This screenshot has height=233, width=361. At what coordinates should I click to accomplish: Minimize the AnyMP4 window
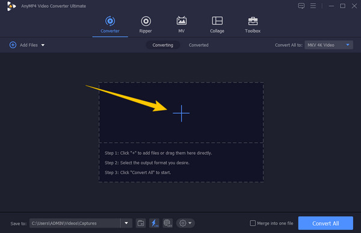tap(332, 6)
